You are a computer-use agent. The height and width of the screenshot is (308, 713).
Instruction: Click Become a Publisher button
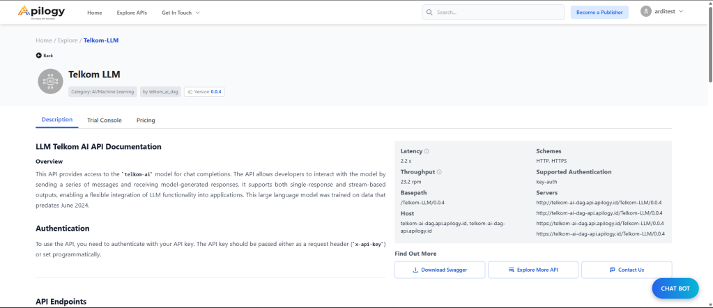coord(599,13)
